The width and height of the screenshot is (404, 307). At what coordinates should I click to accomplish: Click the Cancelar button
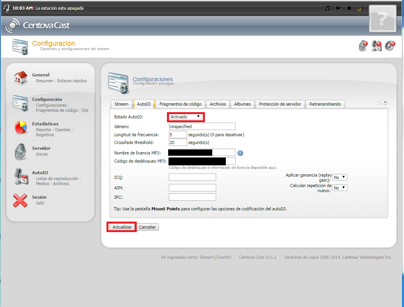147,227
